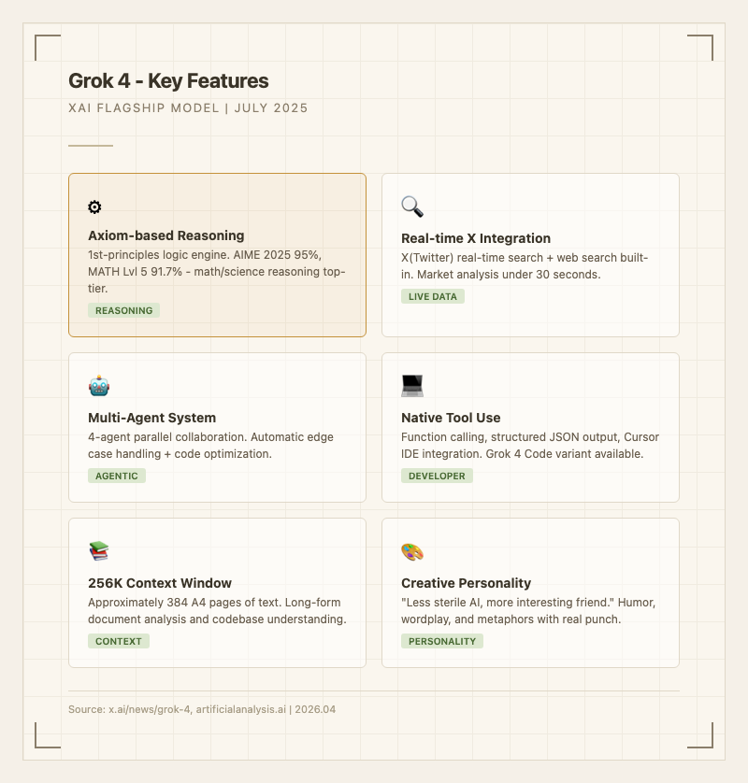The image size is (748, 783).
Task: Choose the CONTEXT tag badge
Action: tap(119, 641)
